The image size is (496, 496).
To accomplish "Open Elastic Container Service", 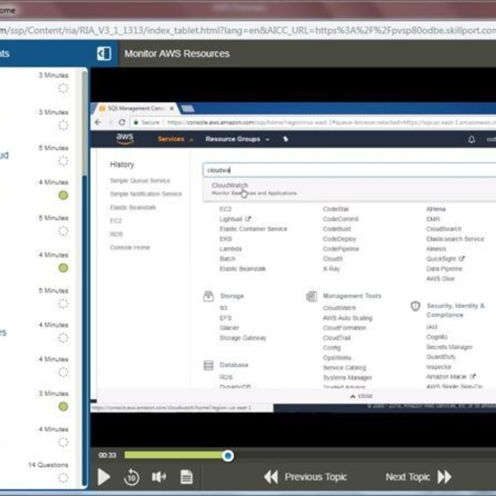I will (254, 229).
